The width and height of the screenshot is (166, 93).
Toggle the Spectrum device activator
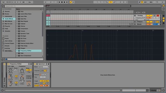coord(35,64)
